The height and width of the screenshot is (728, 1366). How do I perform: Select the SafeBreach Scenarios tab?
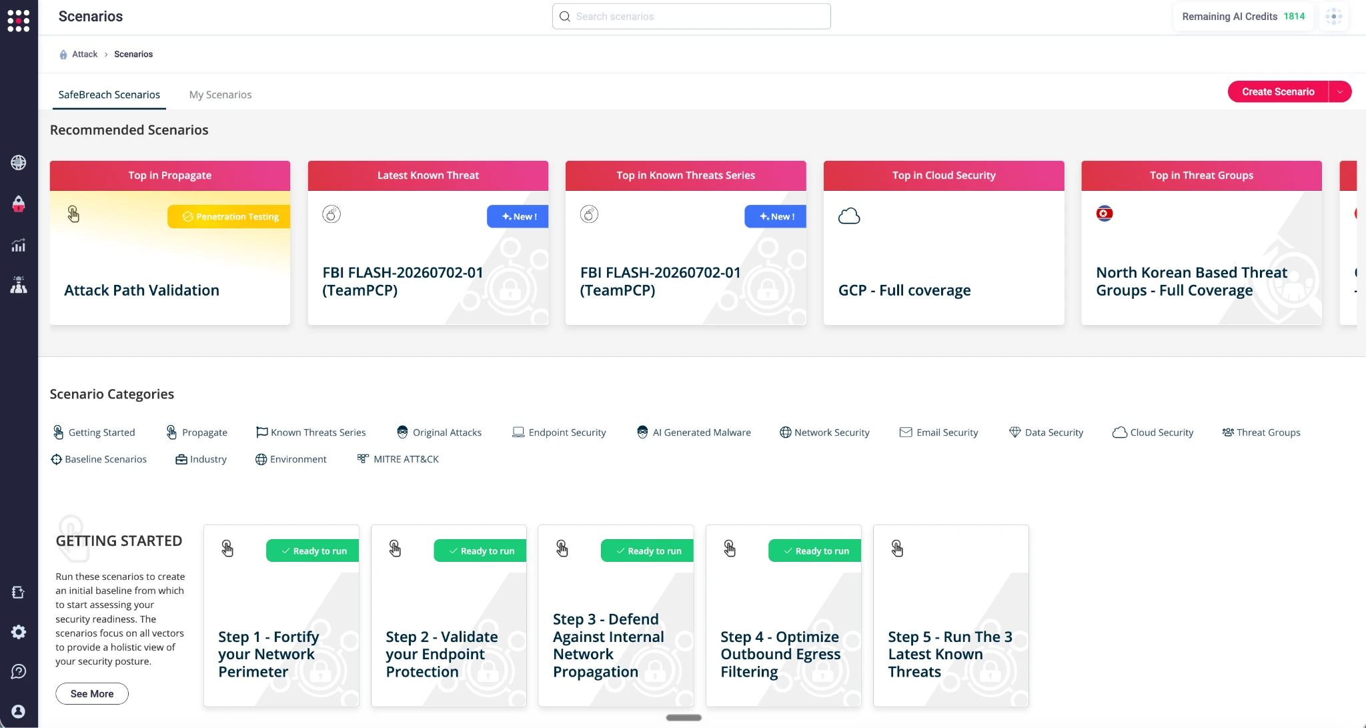[109, 95]
